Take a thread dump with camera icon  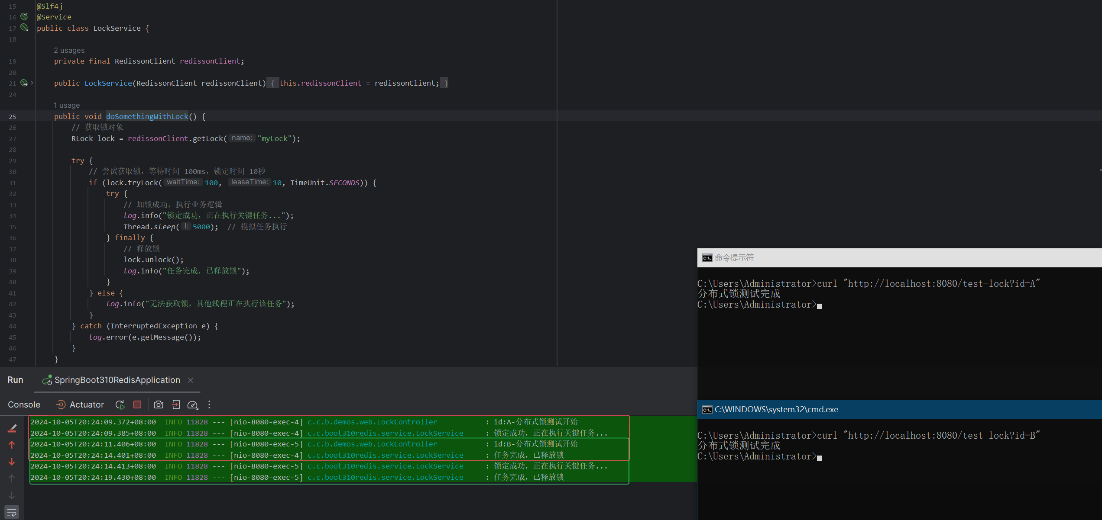pos(159,404)
